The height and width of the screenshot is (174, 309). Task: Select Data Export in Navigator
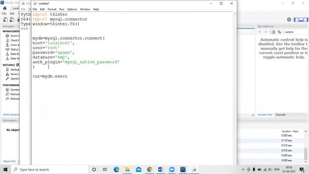coord(13,54)
